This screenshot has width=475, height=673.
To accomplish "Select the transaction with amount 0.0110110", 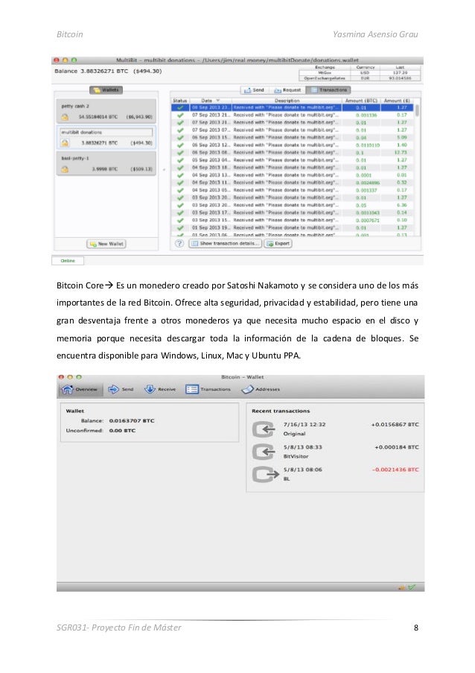I will (x=292, y=145).
